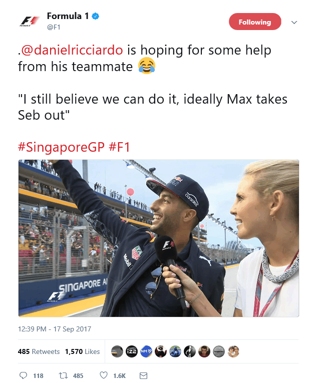The image size is (313, 383).
Task: Open the black 'iza' liker avatar
Action: pyautogui.click(x=131, y=351)
